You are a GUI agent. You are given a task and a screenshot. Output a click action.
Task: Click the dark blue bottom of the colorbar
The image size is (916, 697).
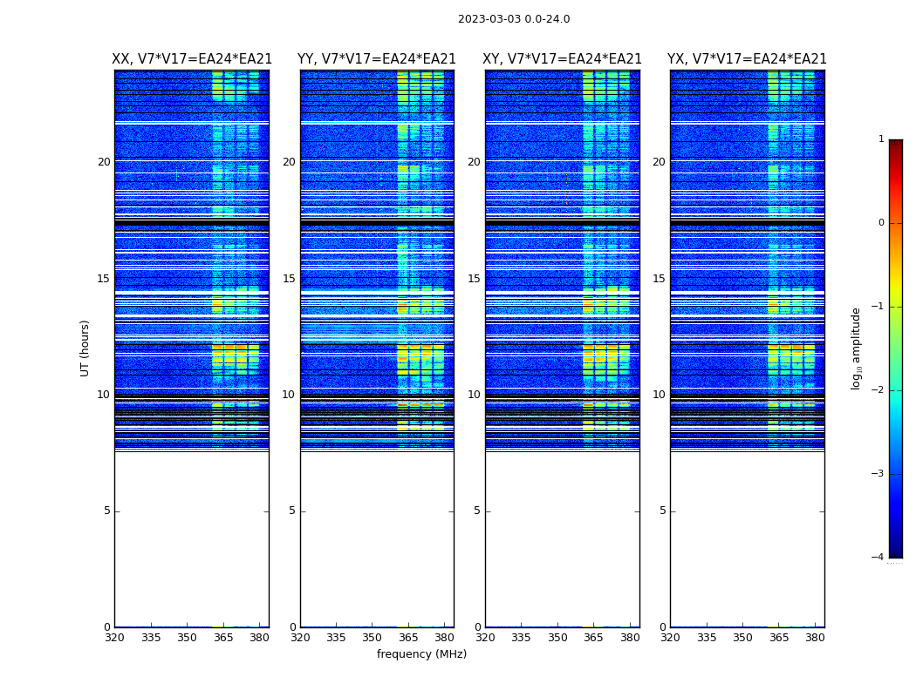[x=895, y=551]
